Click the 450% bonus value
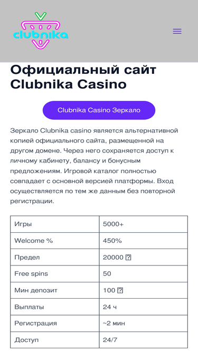Image resolution: width=198 pixels, height=352 pixels. tap(112, 241)
